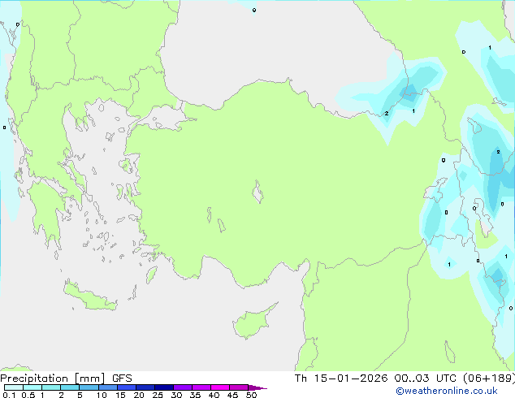Click the 'Th 15-01-2026' date text

tap(341, 379)
